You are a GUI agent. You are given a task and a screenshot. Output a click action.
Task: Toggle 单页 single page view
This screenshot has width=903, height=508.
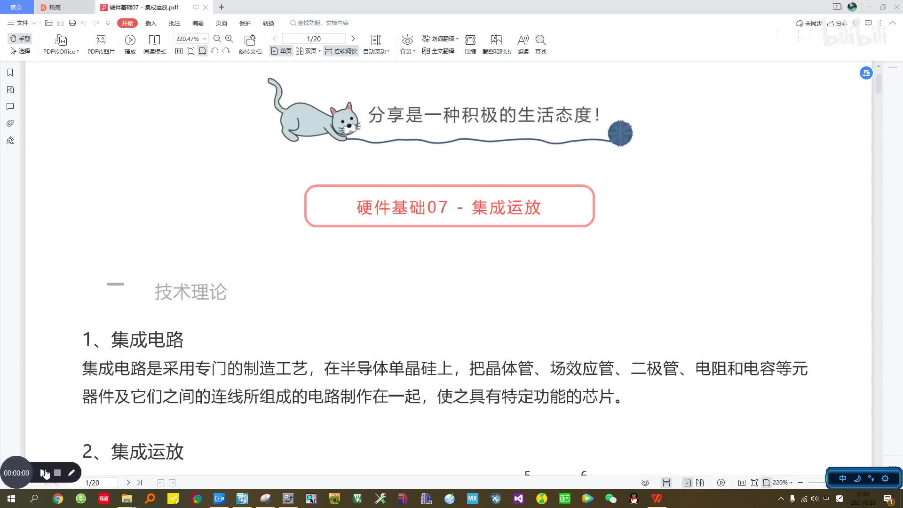tap(282, 51)
